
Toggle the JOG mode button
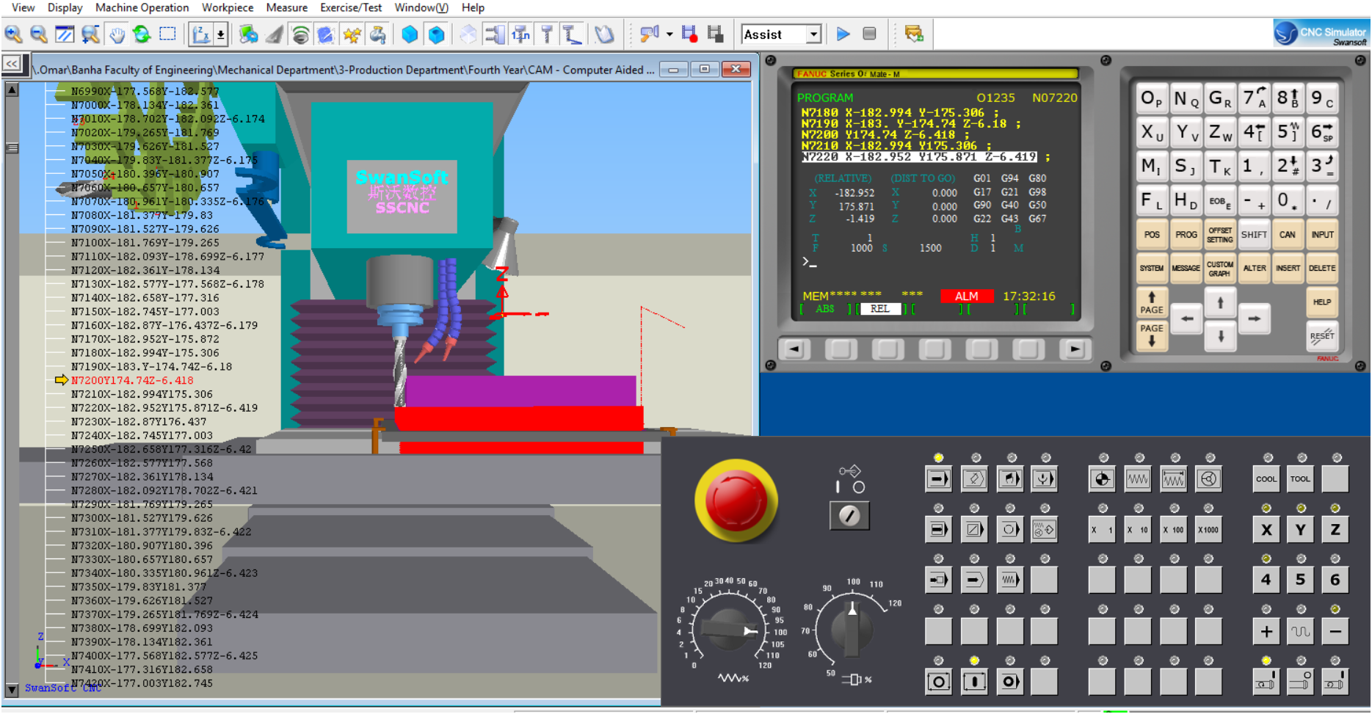click(1138, 479)
